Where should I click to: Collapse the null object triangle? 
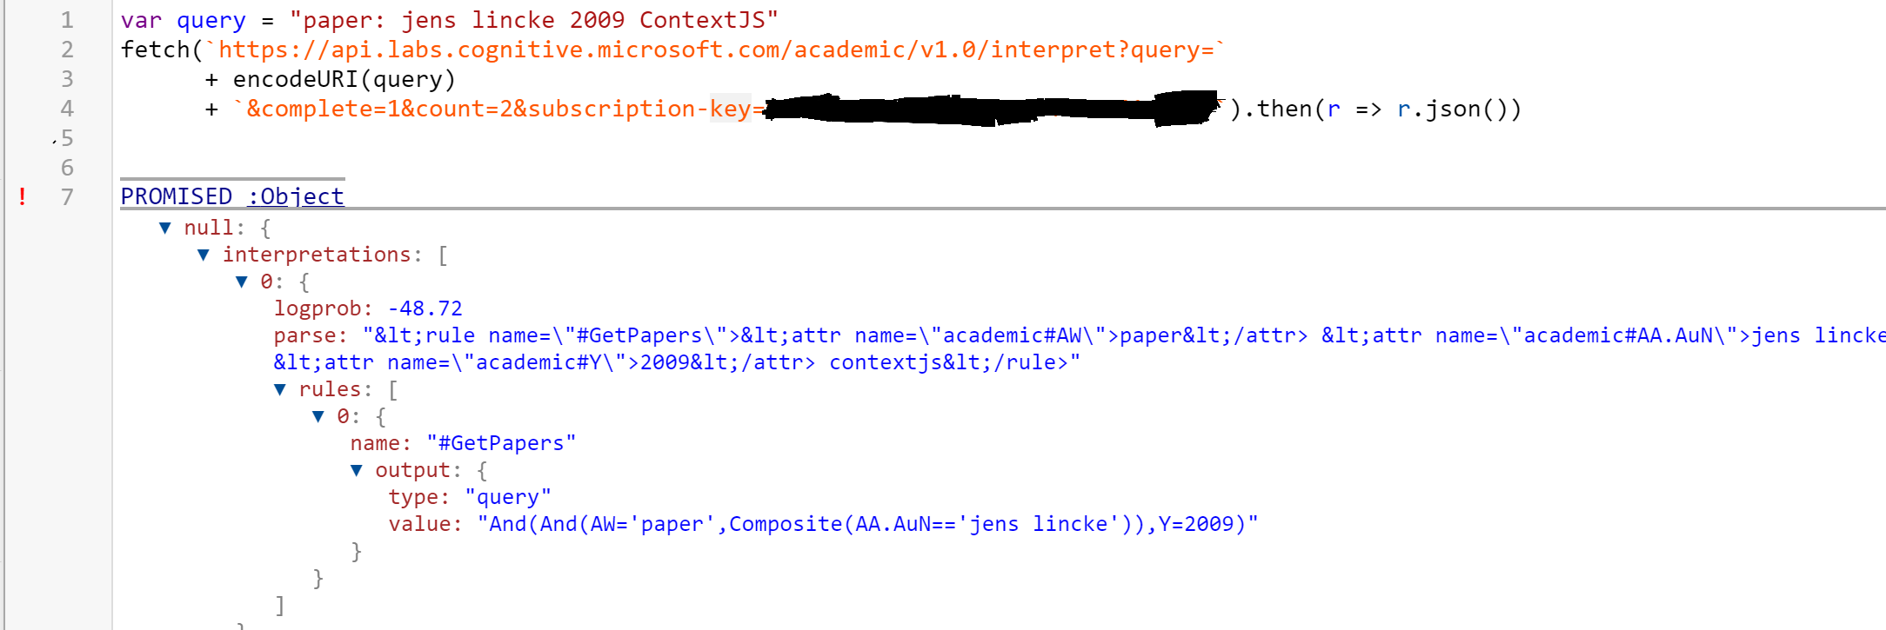coord(165,228)
